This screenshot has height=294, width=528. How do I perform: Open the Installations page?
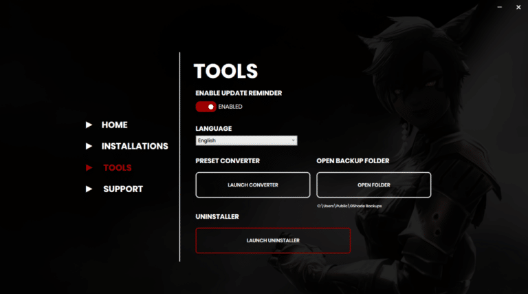(x=135, y=146)
